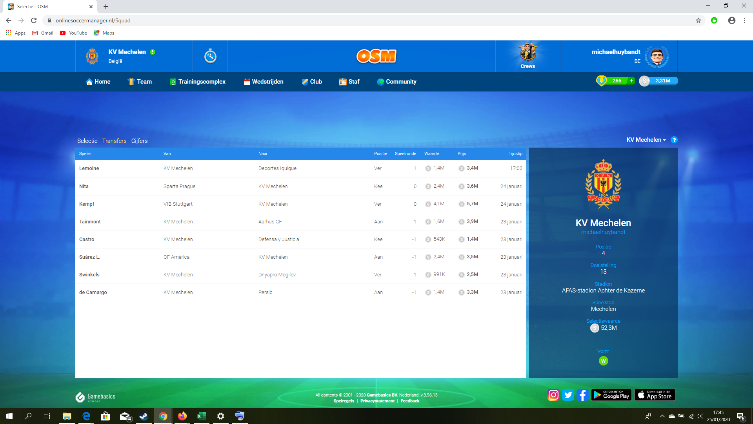Expand the KV Mechelen team dropdown
753x424 pixels.
point(646,140)
